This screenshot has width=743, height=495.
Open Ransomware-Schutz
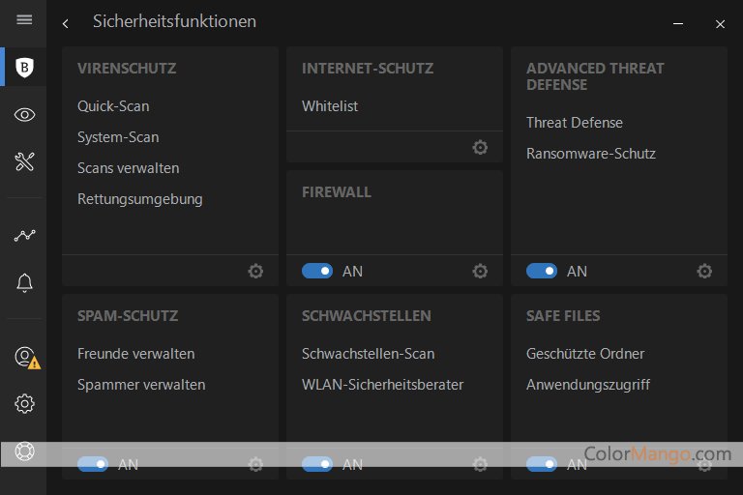tap(591, 154)
